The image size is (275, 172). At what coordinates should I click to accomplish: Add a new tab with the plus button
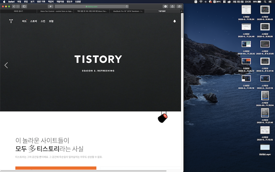[x=181, y=11]
